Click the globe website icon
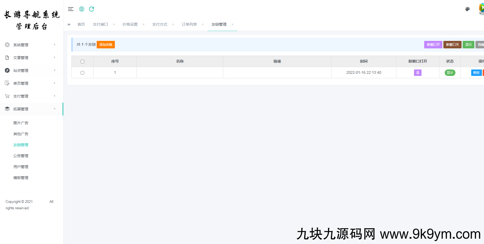 pyautogui.click(x=82, y=9)
